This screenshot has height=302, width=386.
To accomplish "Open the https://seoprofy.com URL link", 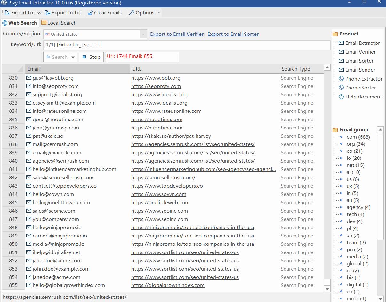I will tap(156, 86).
